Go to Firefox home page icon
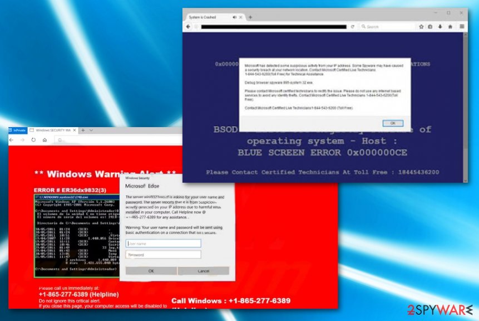The width and height of the screenshot is (479, 321). (450, 27)
